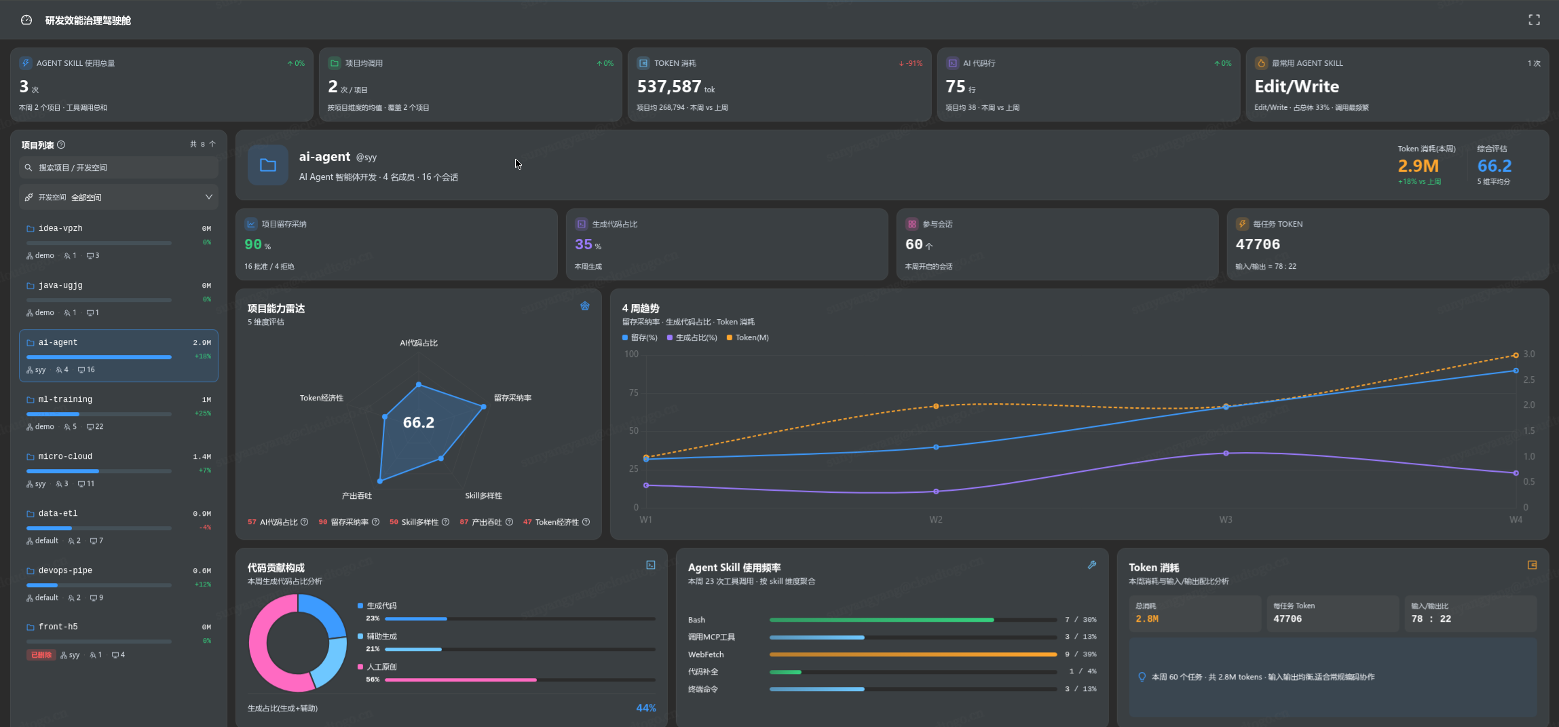Click radar chart icon in 项目能力雷达 card
Screen dimensions: 1559x727
[585, 306]
